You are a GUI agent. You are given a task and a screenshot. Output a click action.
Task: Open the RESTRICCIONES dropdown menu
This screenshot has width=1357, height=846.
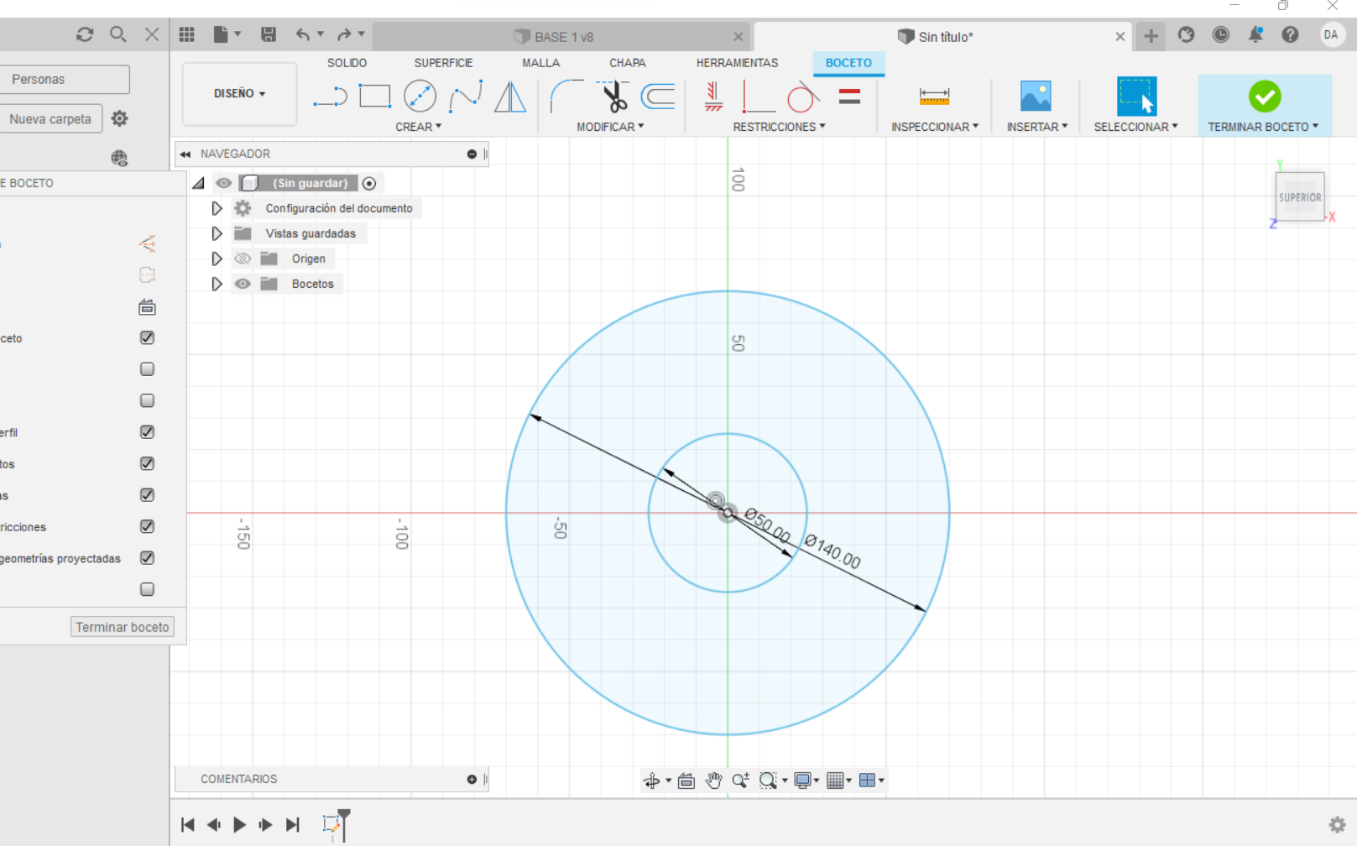(x=779, y=127)
